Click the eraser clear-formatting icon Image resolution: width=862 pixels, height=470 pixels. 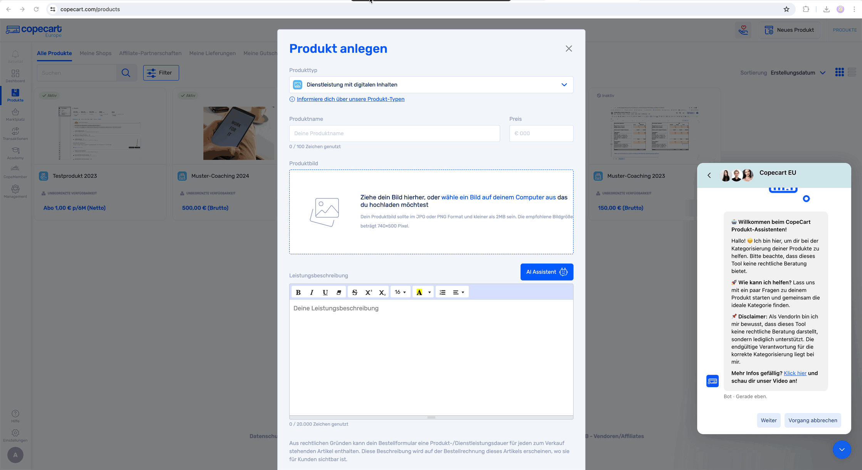coord(339,292)
